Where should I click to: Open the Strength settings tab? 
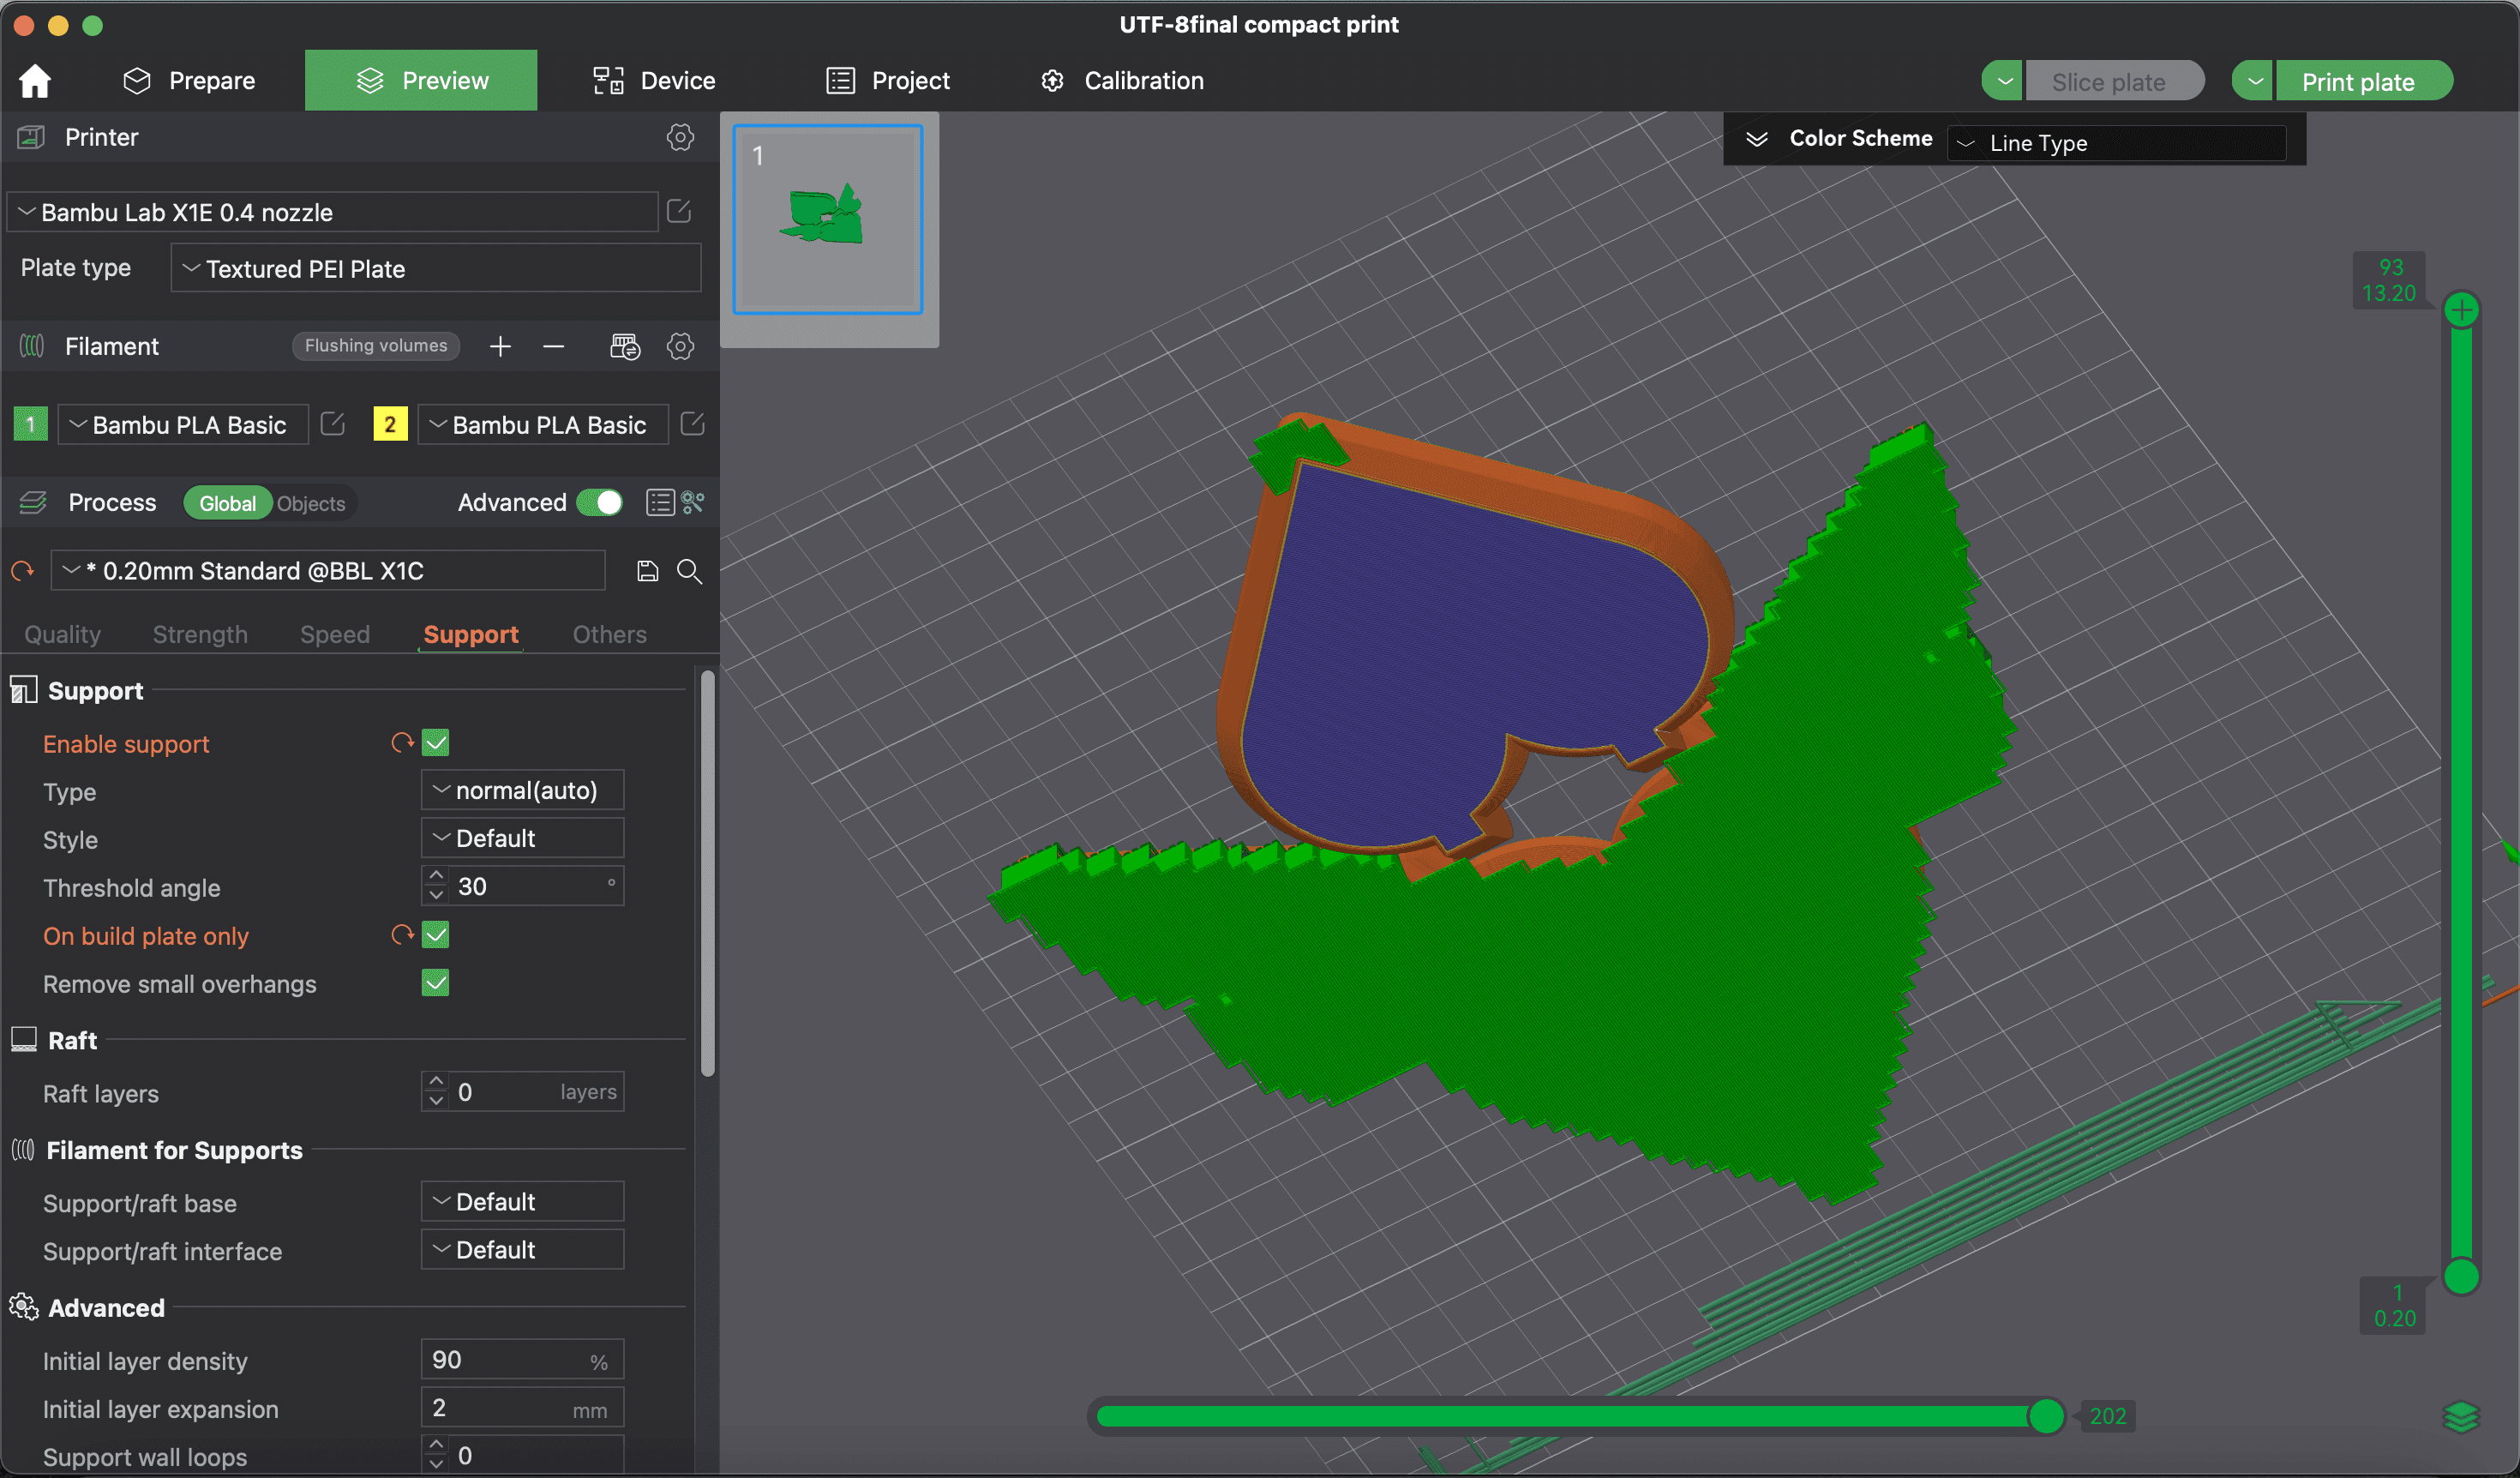(200, 634)
